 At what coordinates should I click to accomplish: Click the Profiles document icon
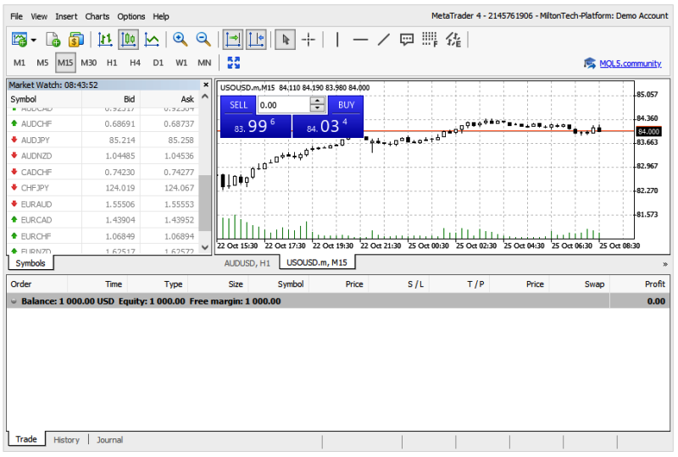point(53,40)
